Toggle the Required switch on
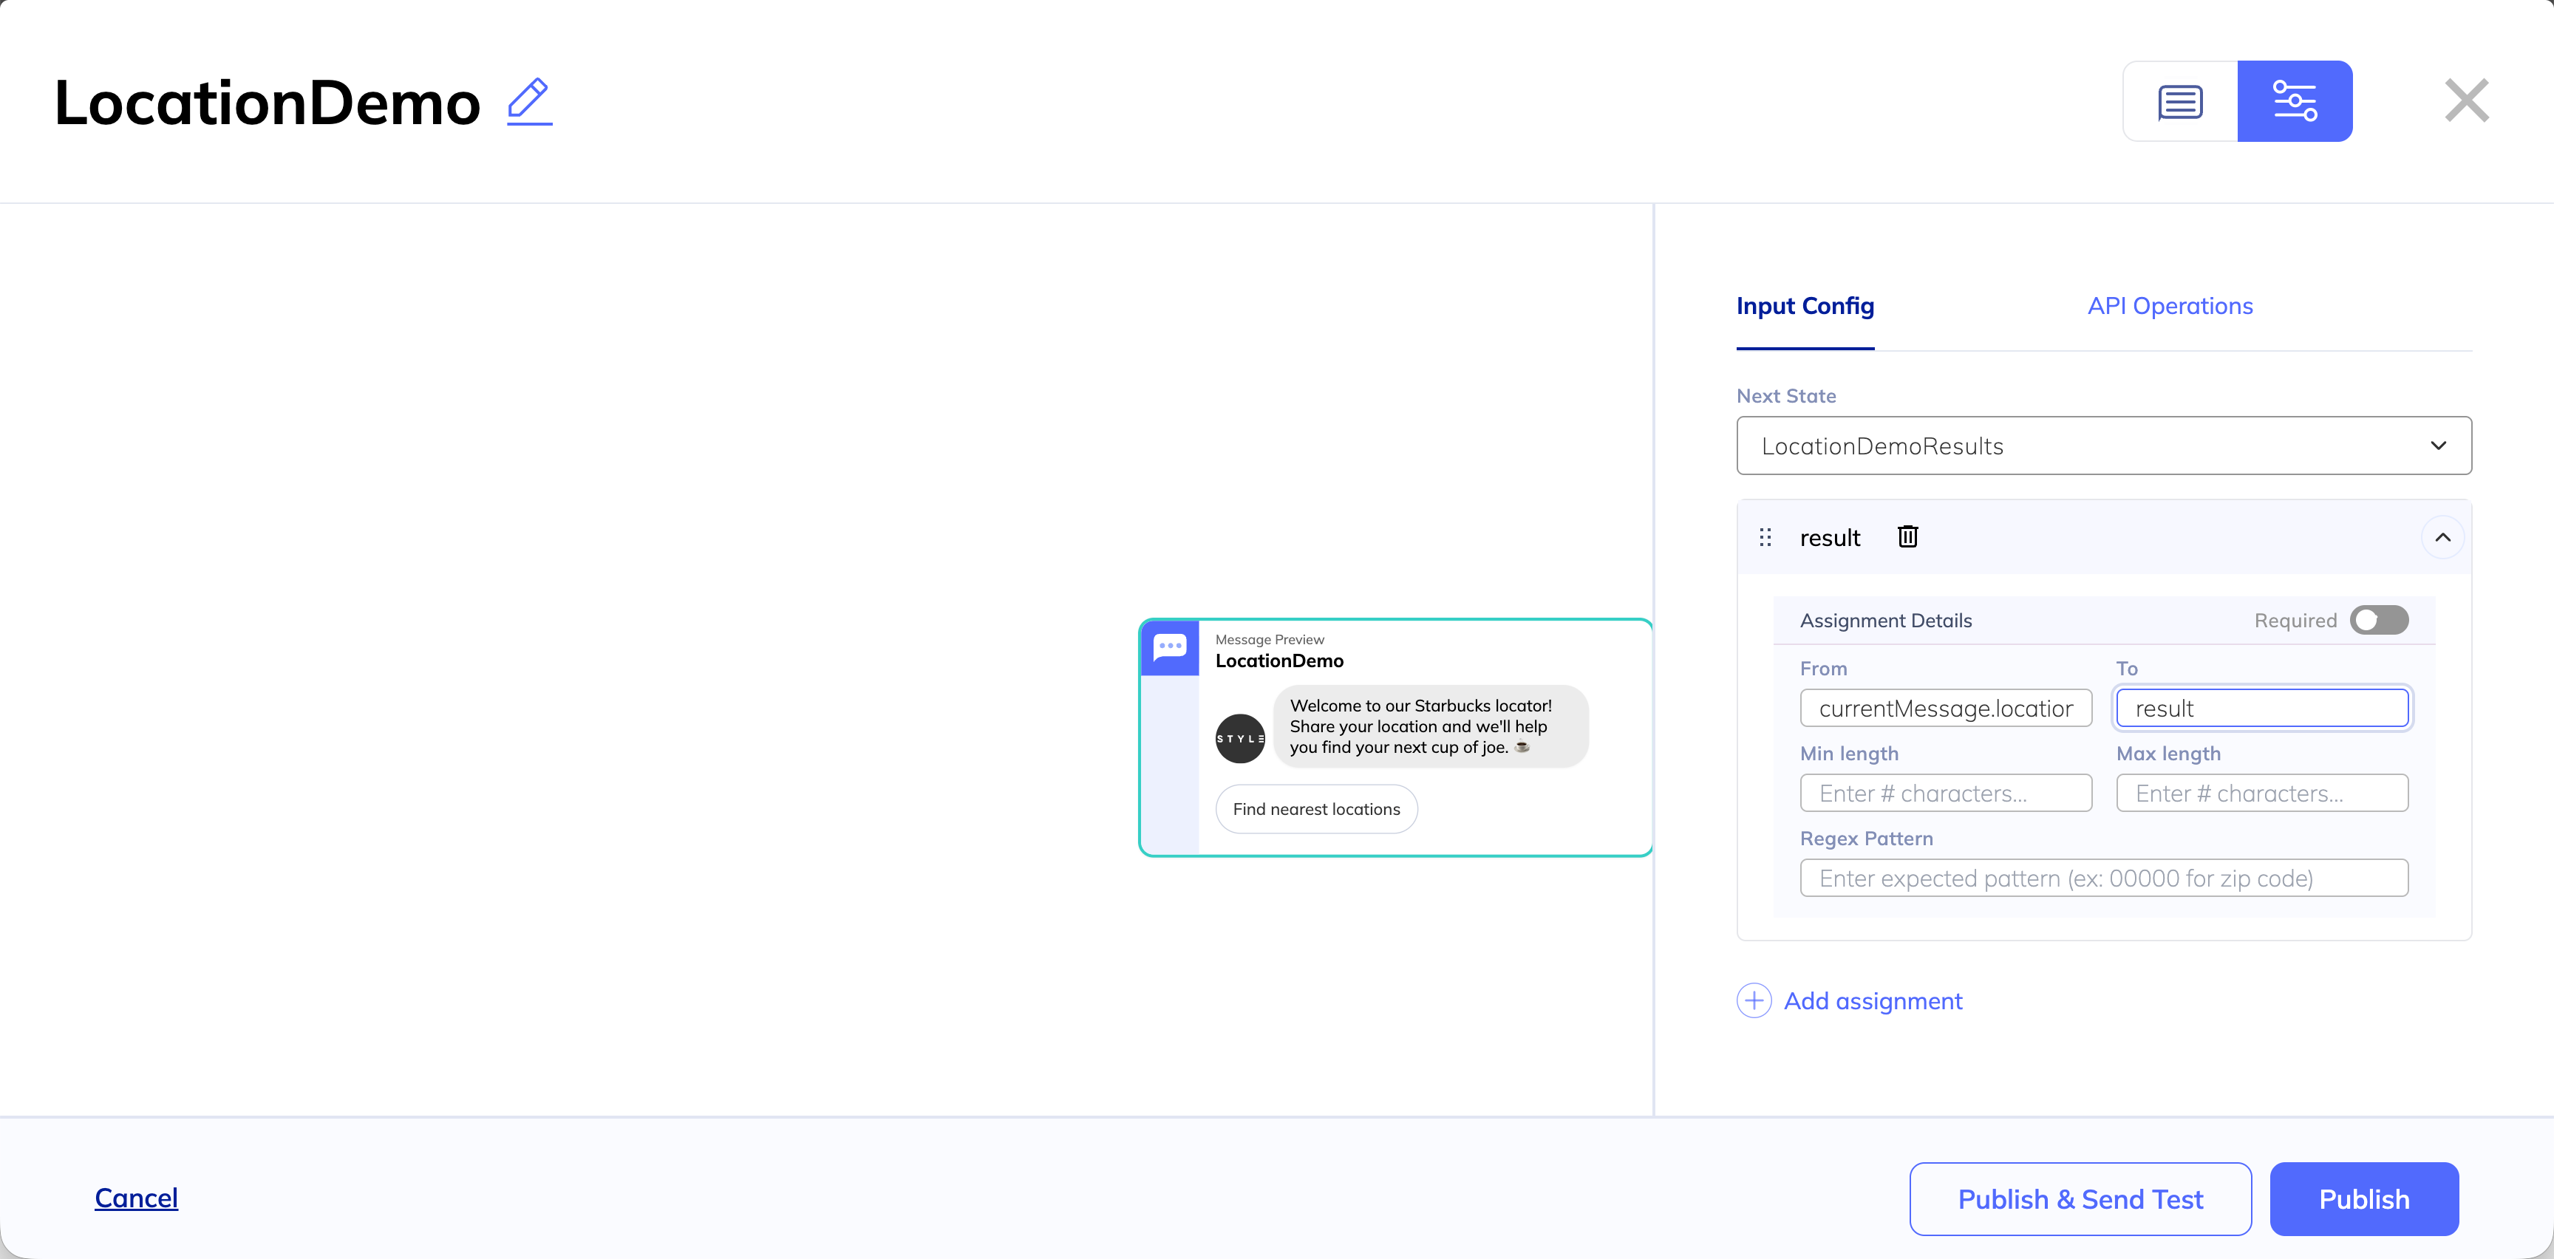The image size is (2554, 1259). (x=2379, y=621)
